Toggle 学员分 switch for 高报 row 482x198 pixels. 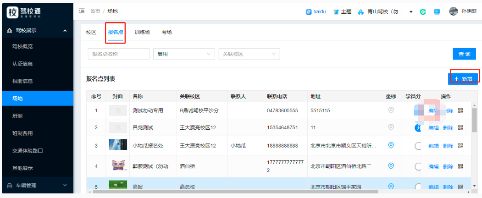pos(417,187)
